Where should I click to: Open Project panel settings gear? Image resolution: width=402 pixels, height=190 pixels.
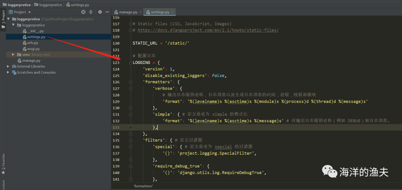[100, 12]
